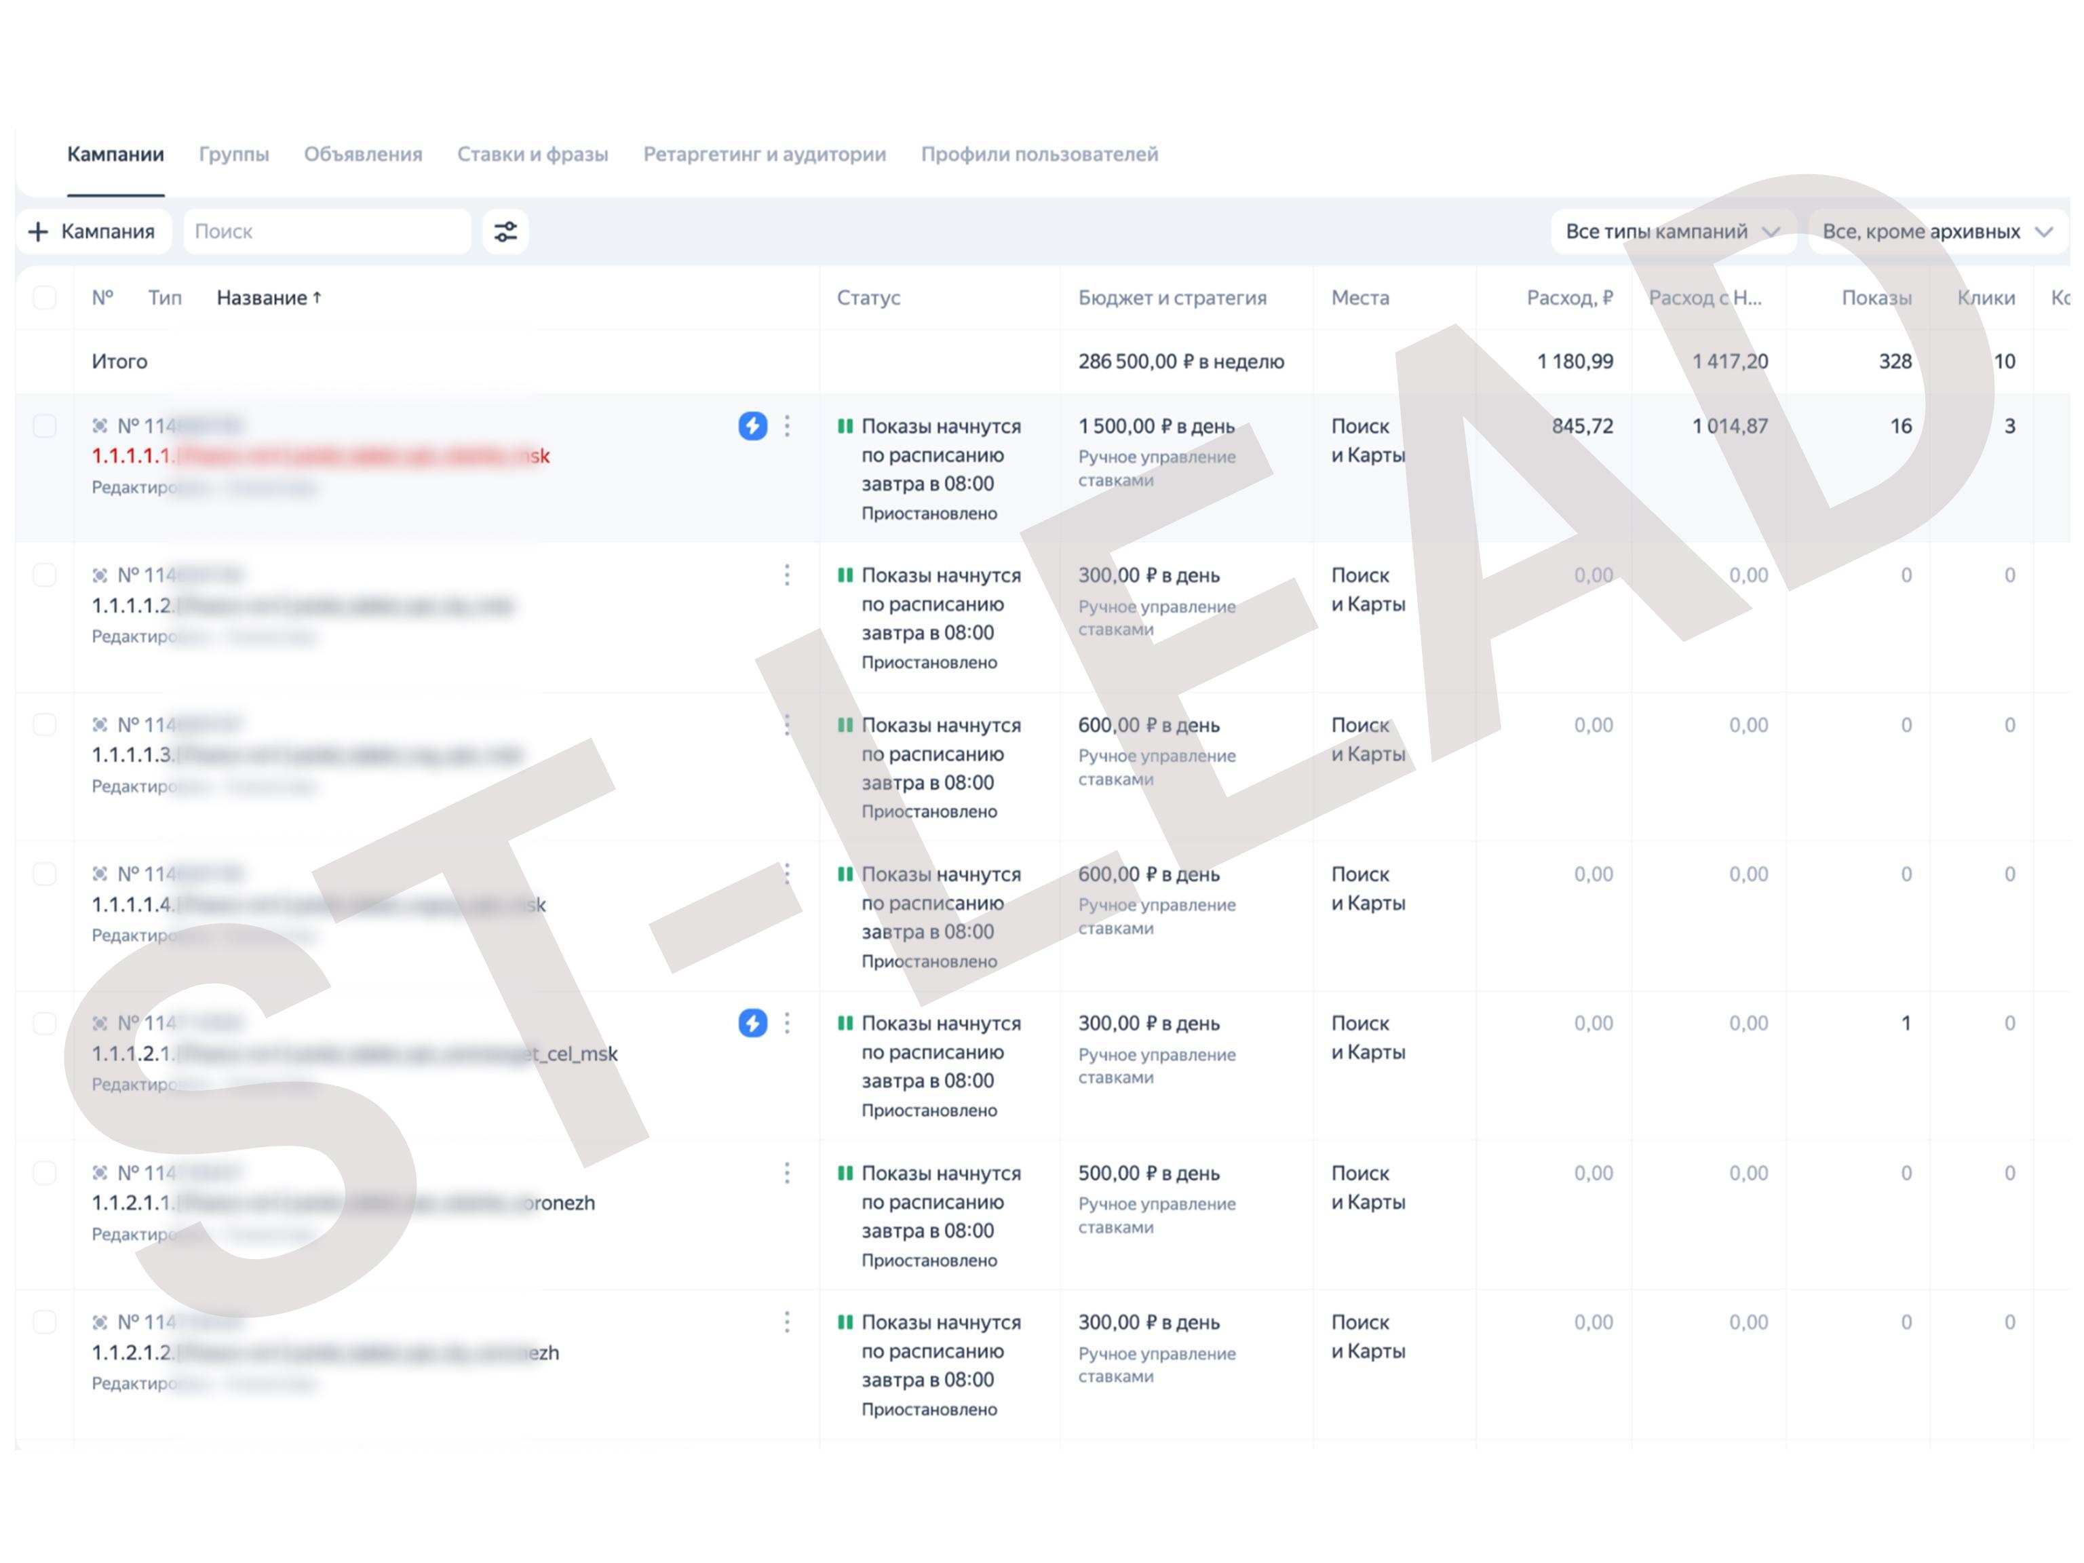Sort the table by the 'Название' column

pyautogui.click(x=269, y=298)
